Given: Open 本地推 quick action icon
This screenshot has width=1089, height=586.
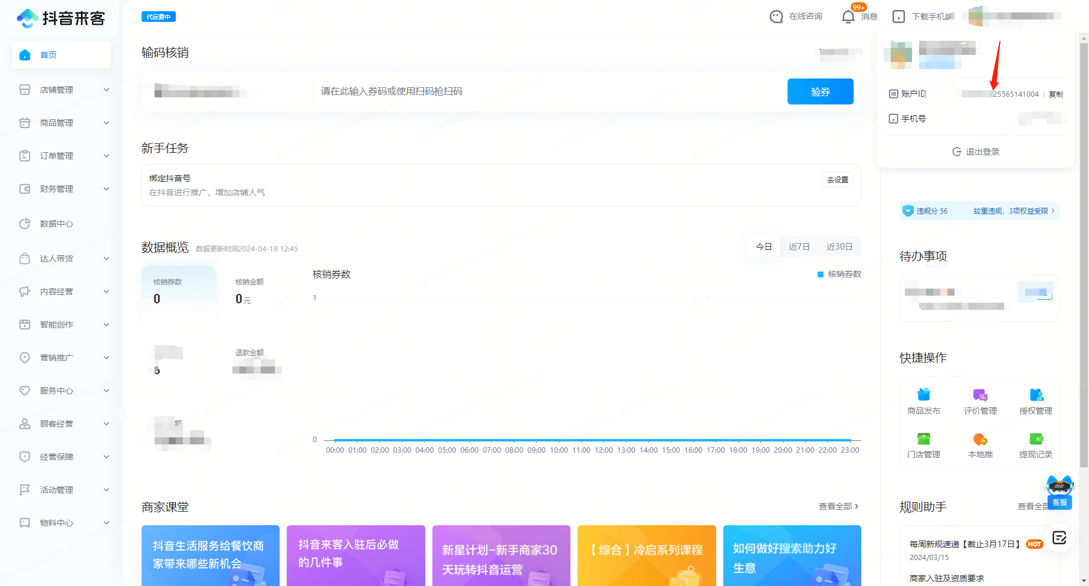Looking at the screenshot, I should pyautogui.click(x=980, y=438).
